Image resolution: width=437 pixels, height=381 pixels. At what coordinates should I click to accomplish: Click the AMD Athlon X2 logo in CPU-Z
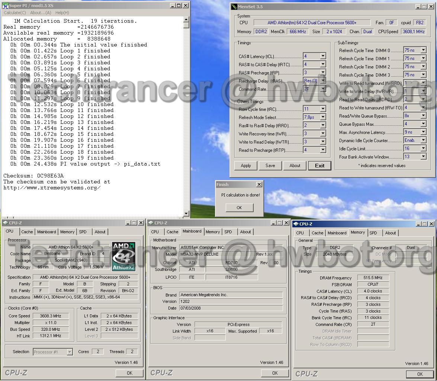124,256
